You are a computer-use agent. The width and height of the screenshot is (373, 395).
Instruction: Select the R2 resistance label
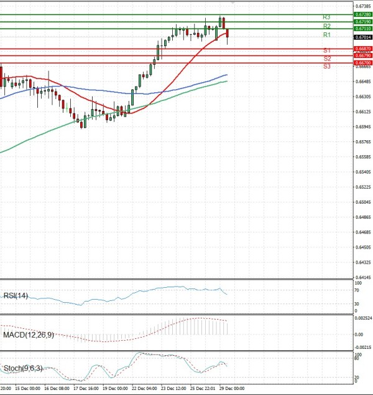coord(326,26)
